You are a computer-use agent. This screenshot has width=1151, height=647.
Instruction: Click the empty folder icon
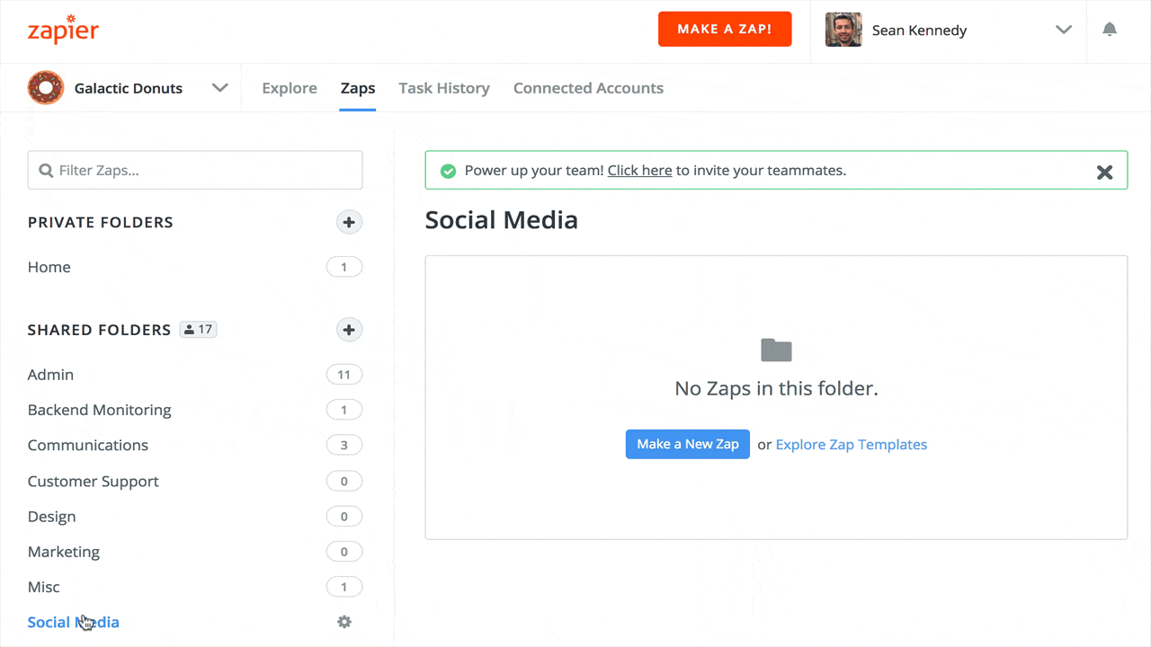click(776, 350)
